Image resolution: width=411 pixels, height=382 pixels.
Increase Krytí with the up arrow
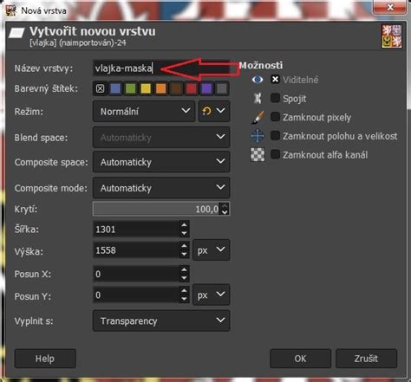[225, 205]
